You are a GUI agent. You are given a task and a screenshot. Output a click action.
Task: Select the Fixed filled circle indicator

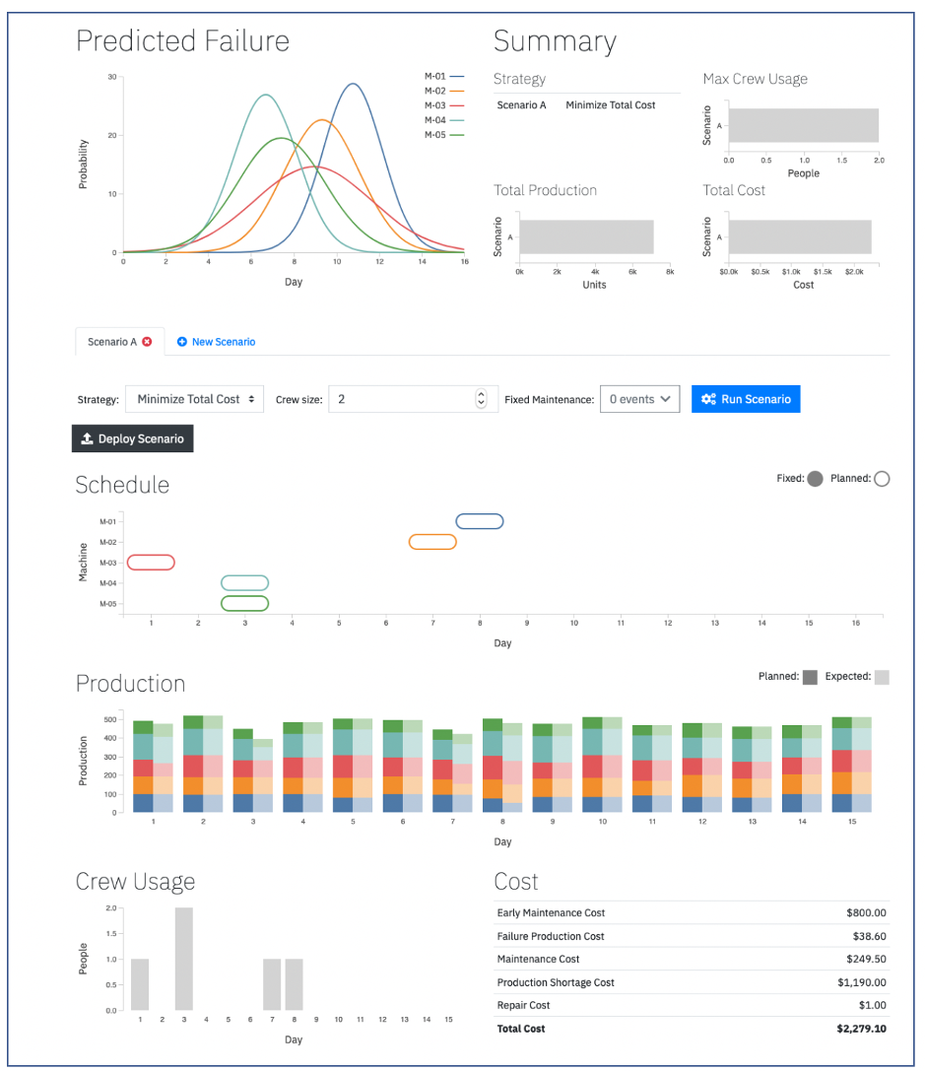[815, 479]
